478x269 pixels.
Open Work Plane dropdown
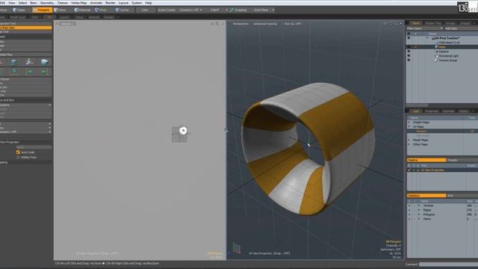(264, 10)
